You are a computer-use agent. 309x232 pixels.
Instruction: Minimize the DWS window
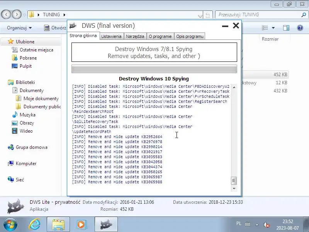pos(225,26)
